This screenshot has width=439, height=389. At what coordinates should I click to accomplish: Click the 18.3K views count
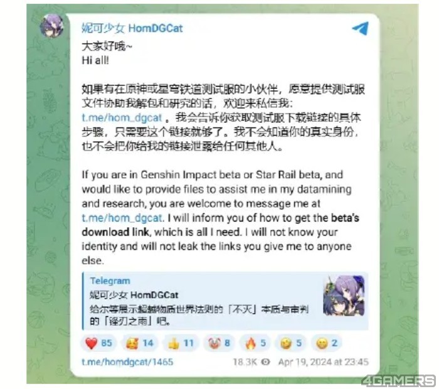point(245,362)
